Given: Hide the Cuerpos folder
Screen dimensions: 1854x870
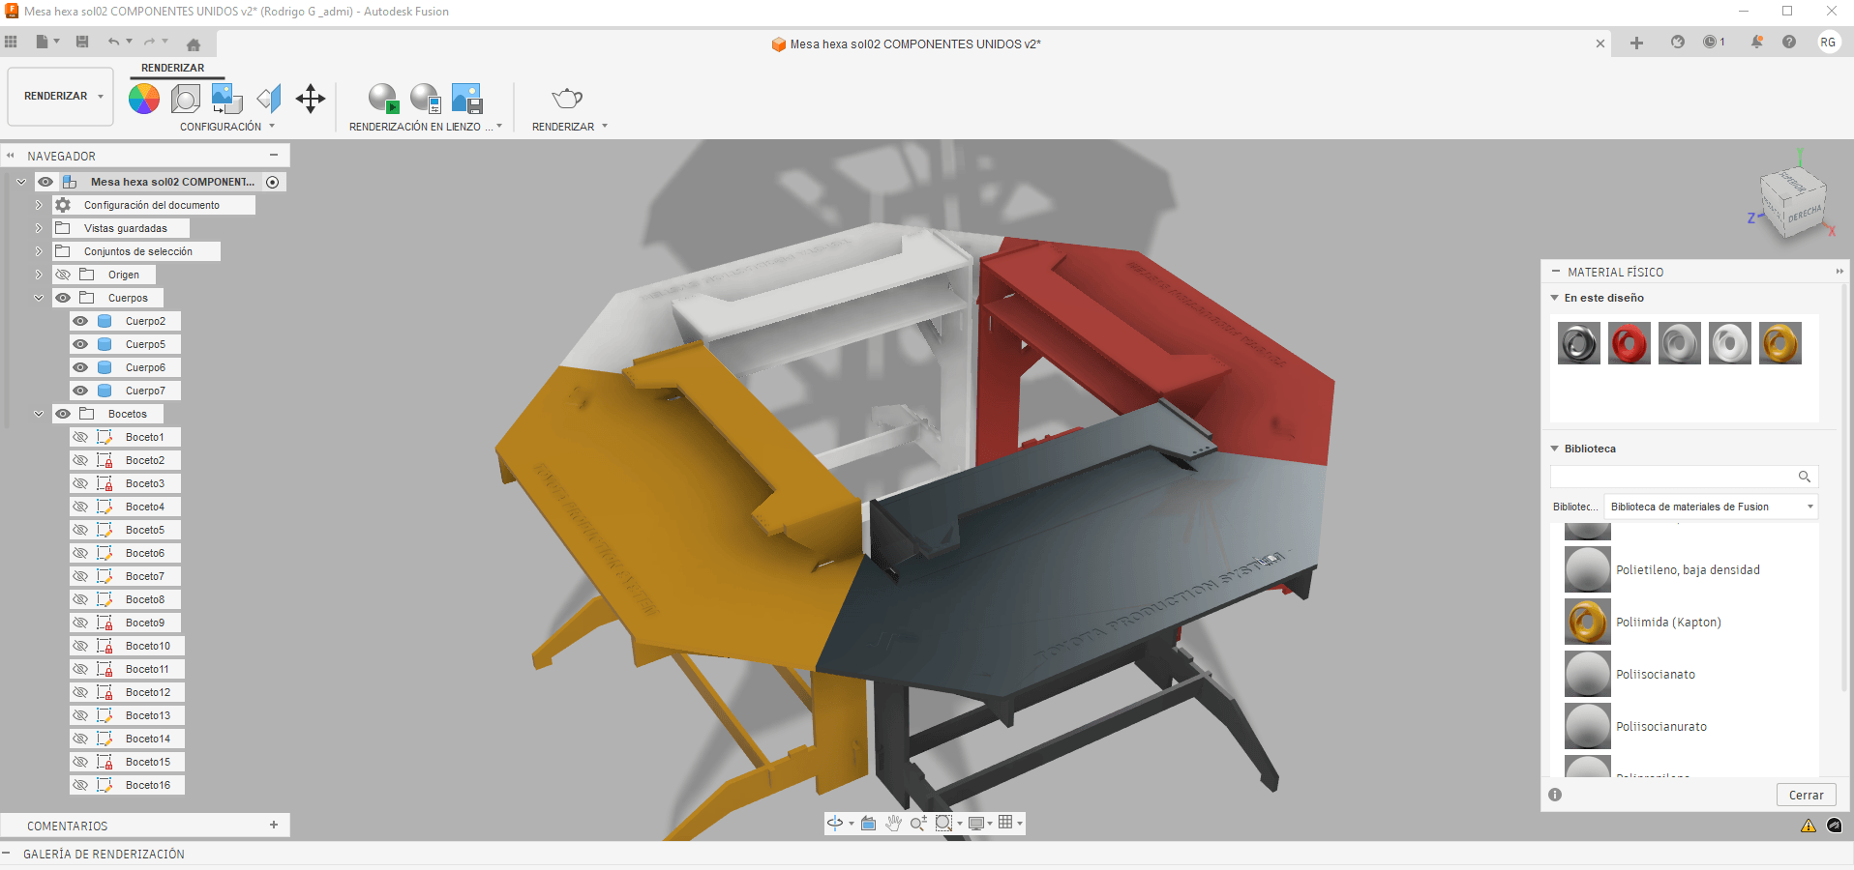Looking at the screenshot, I should point(63,298).
